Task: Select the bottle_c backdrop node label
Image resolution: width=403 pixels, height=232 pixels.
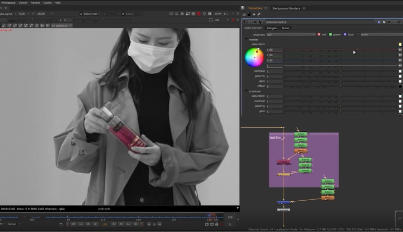Action: tap(277, 138)
